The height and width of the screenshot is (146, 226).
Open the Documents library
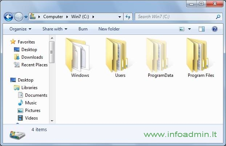pos(36,95)
